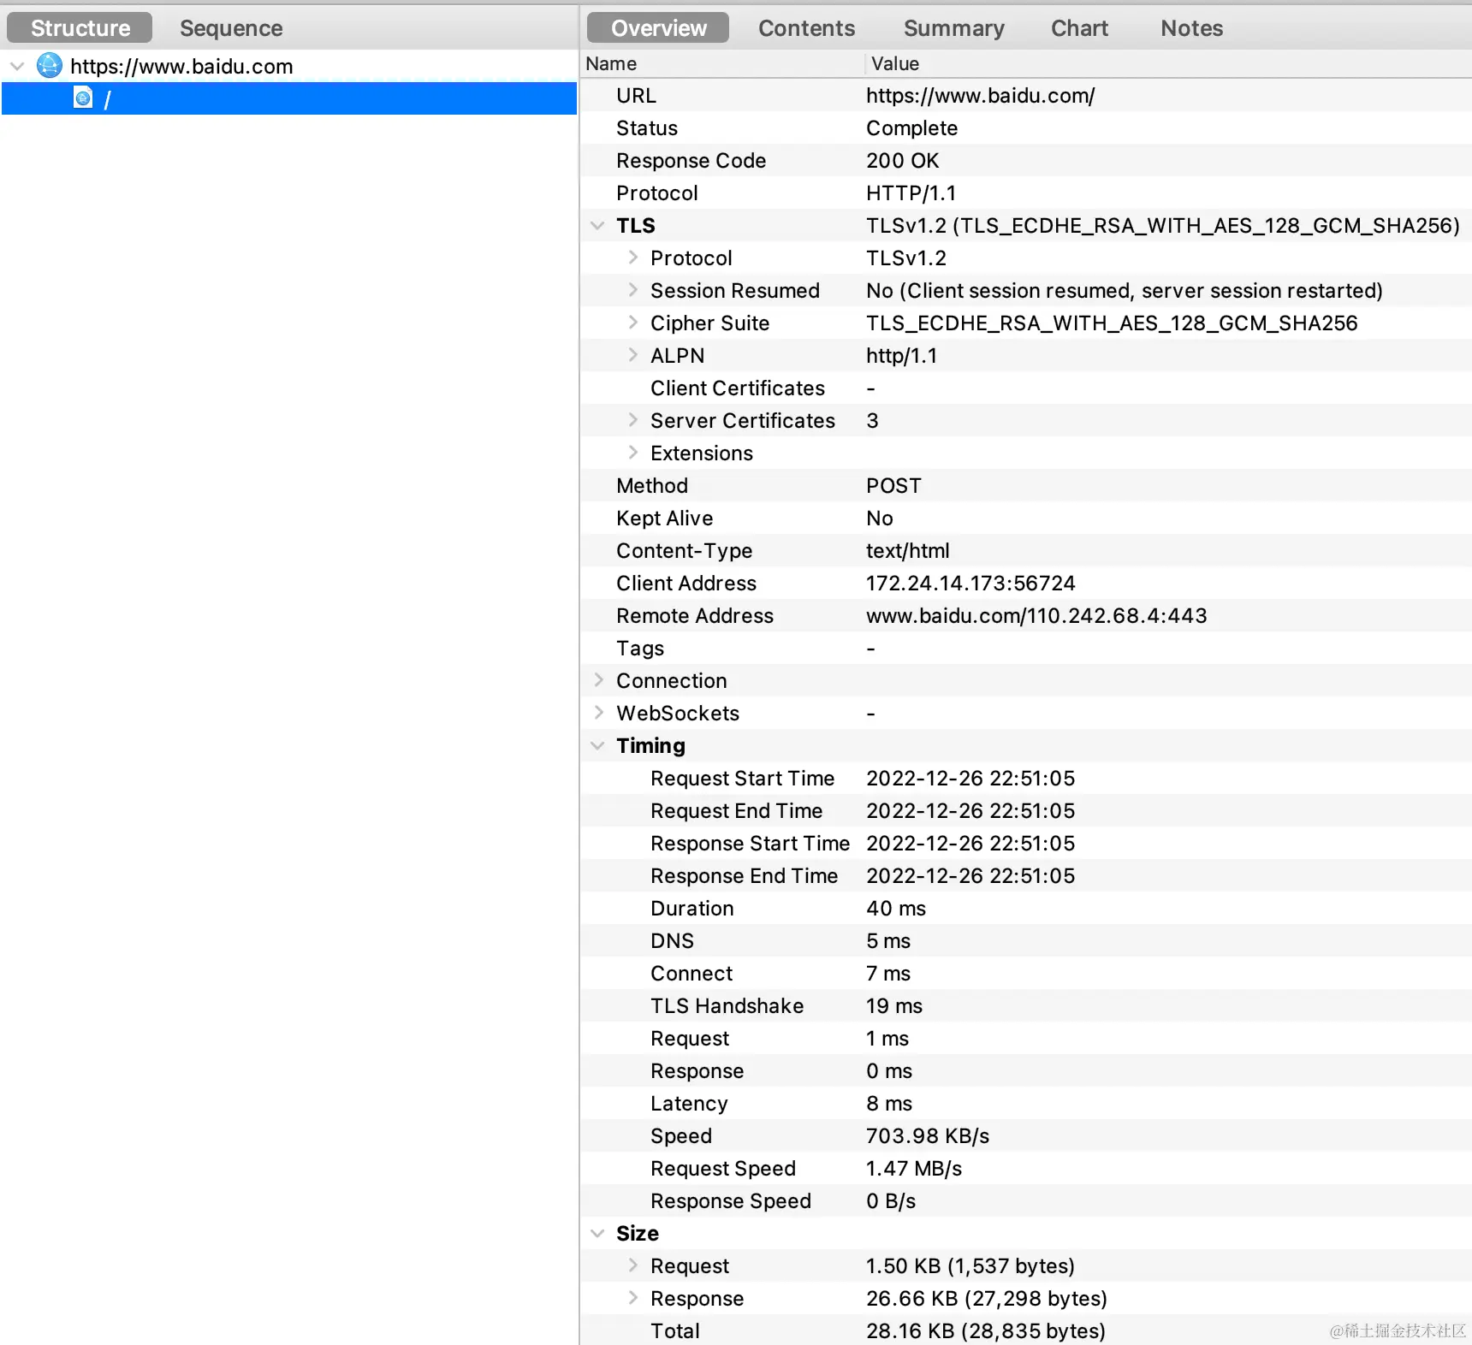Expand the Response size row
The image size is (1472, 1345).
coord(633,1298)
